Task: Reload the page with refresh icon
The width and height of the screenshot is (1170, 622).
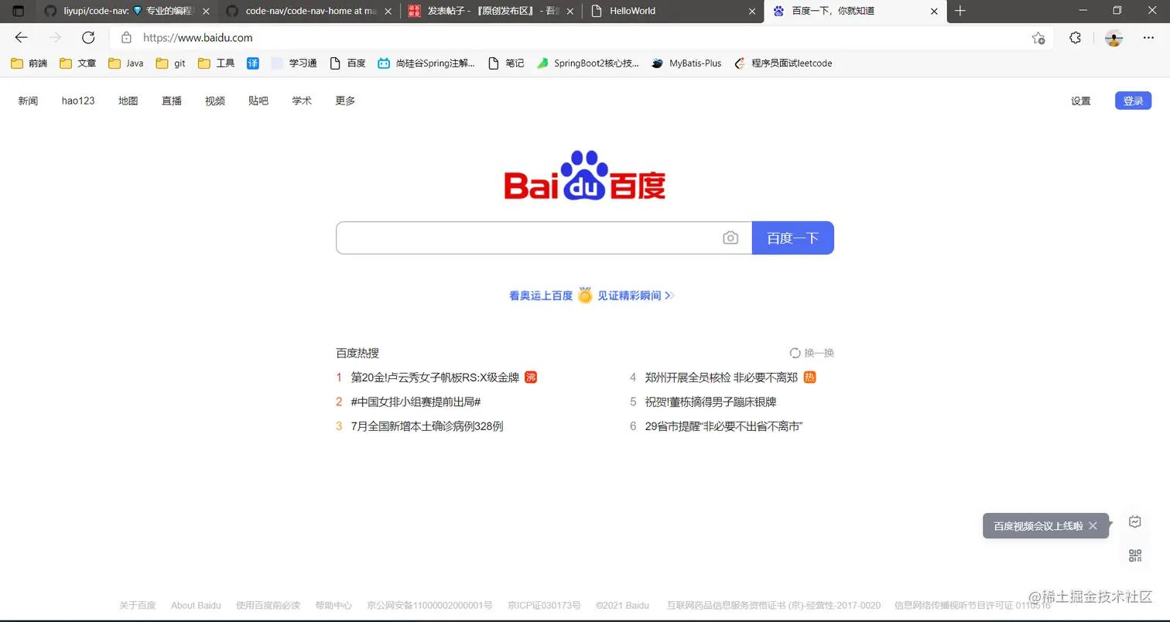Action: click(88, 37)
